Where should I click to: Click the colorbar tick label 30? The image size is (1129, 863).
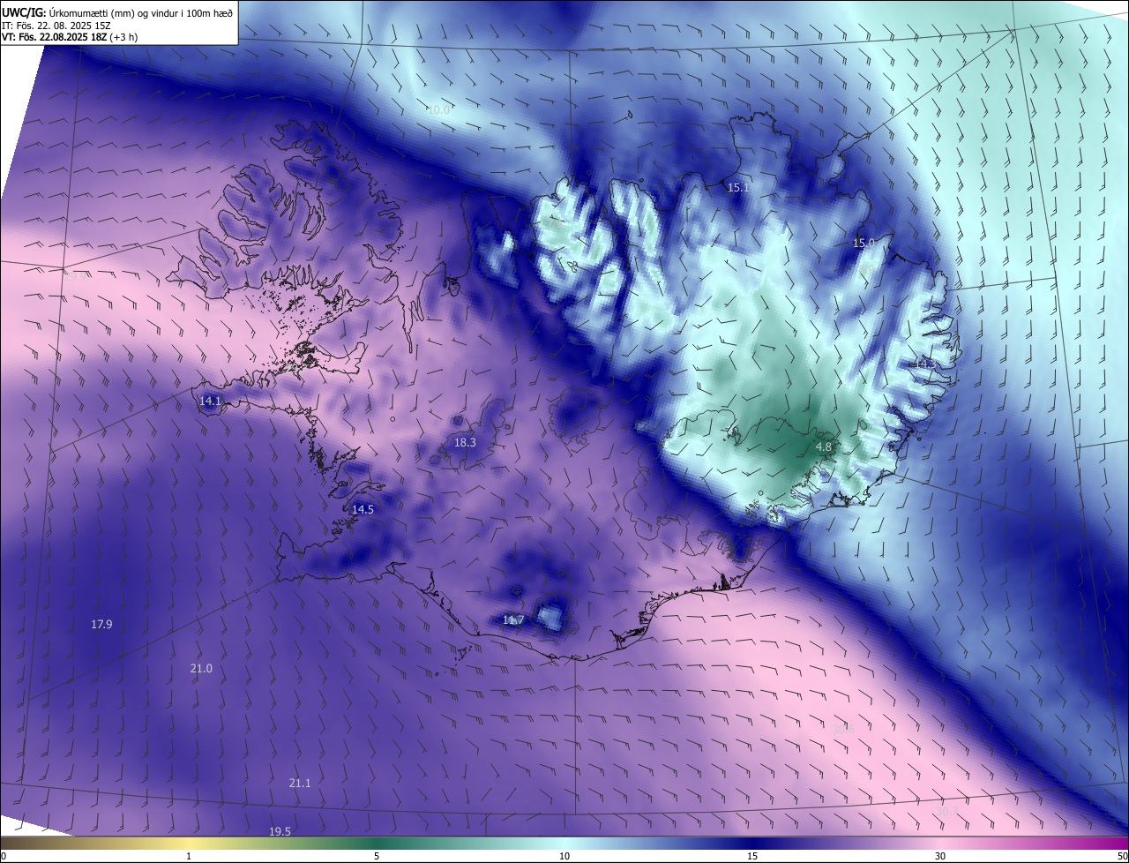[x=940, y=856]
